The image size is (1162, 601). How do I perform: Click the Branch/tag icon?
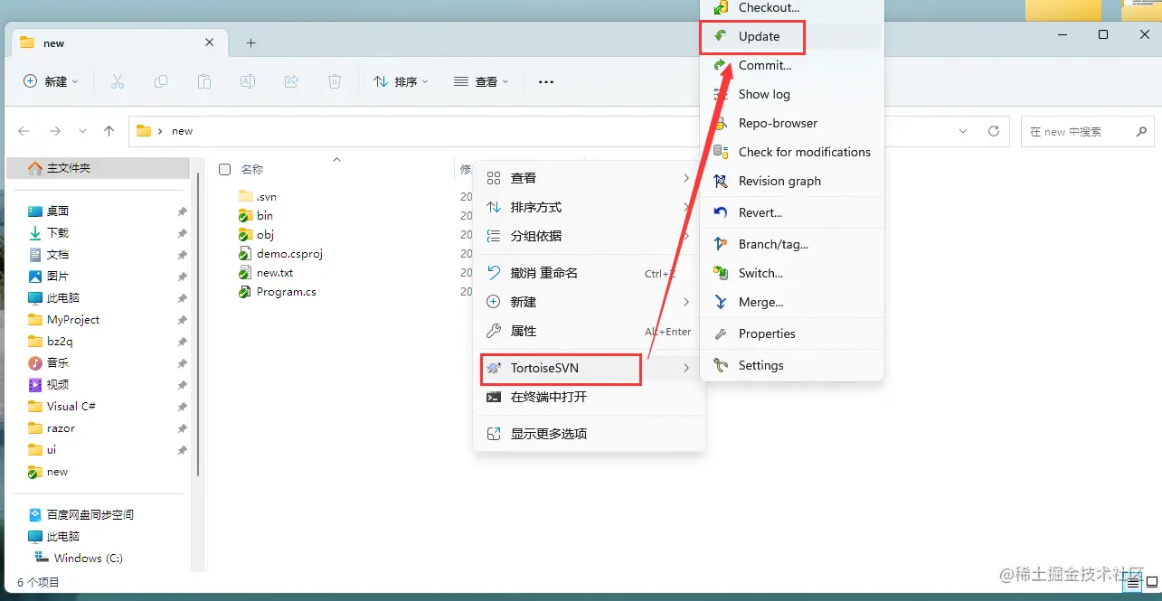[x=721, y=244]
